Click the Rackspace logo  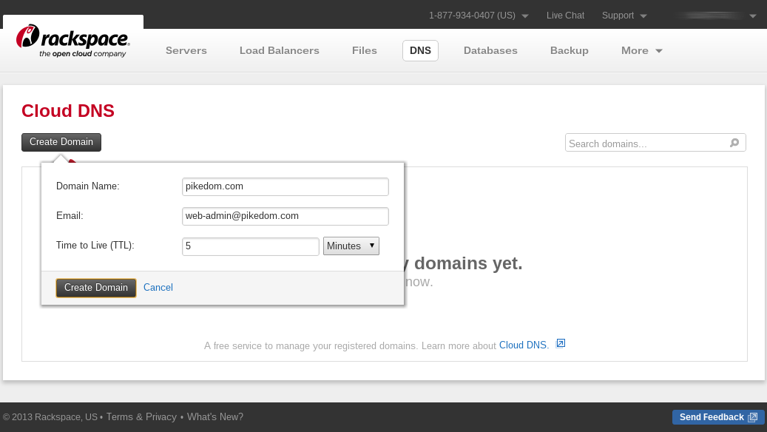coord(72,41)
